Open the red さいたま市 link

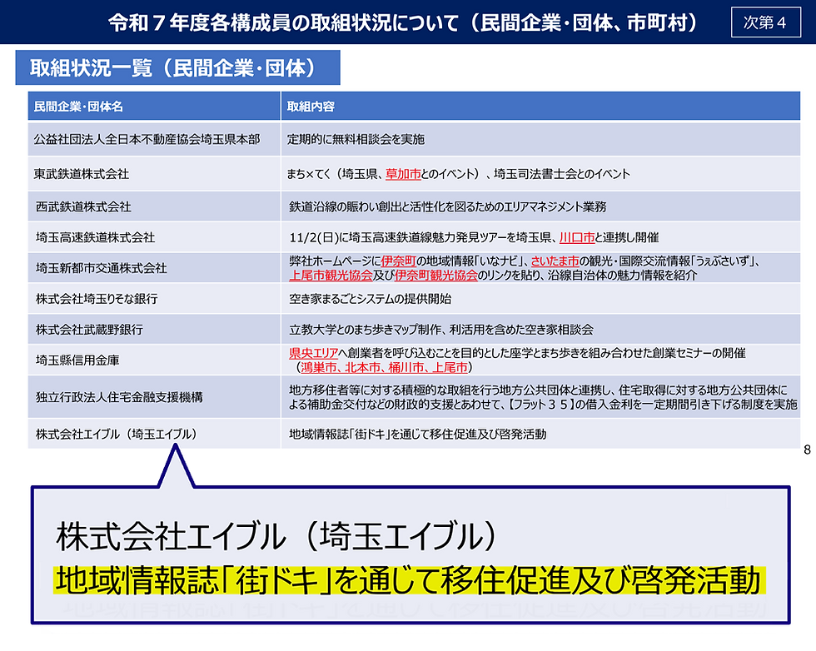pyautogui.click(x=555, y=261)
